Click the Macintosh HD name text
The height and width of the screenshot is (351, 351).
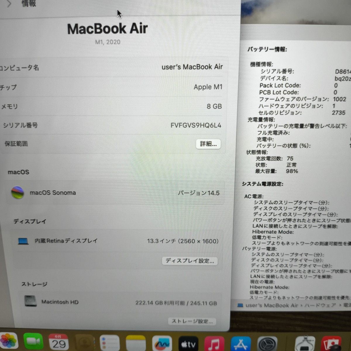coord(60,302)
